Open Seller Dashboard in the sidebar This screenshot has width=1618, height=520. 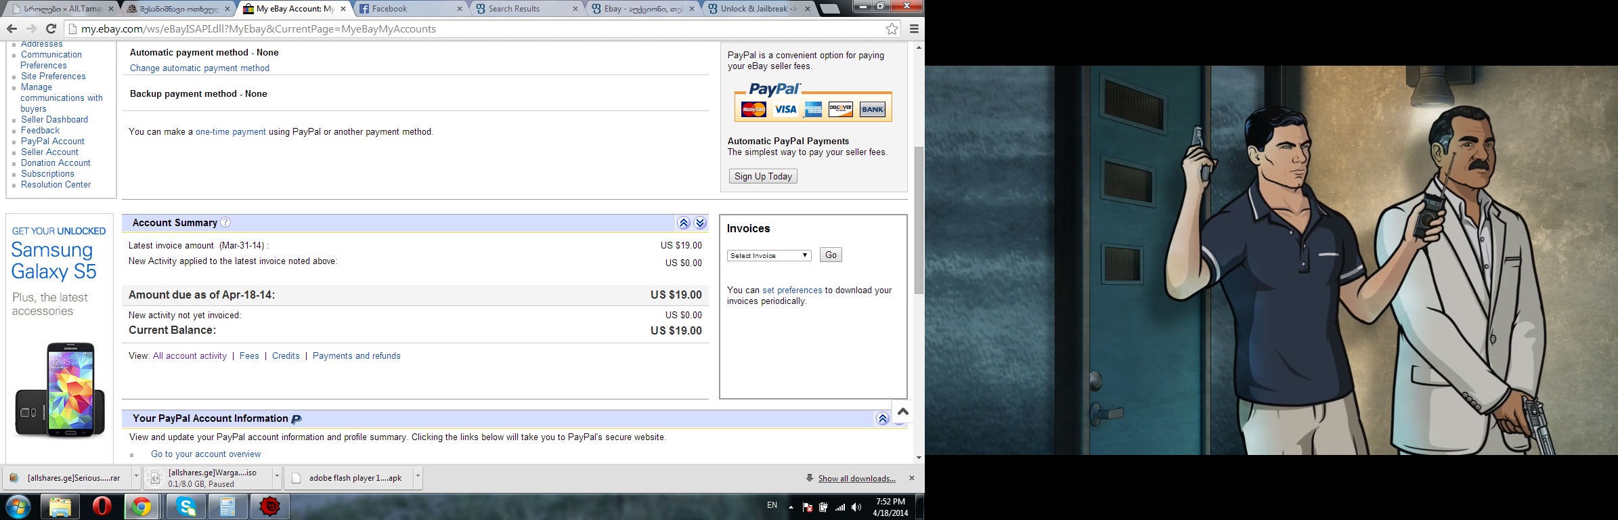coord(54,119)
